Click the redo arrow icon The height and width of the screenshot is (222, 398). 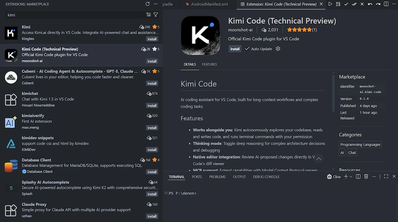[x=378, y=4]
